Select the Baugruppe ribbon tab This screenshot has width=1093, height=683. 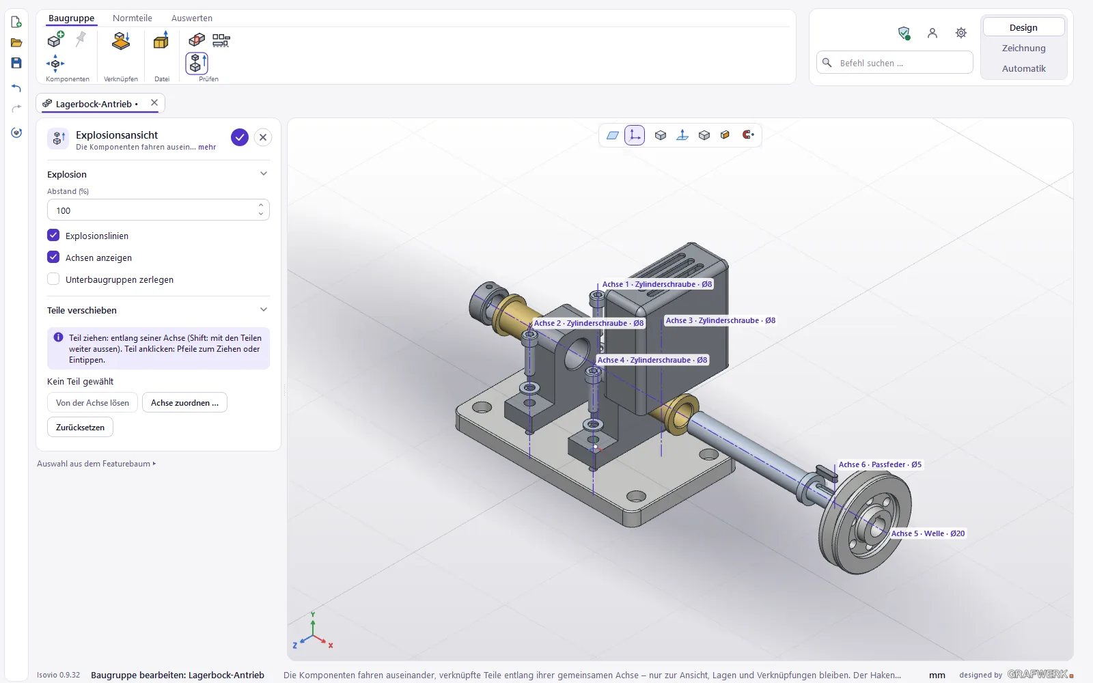(x=71, y=18)
